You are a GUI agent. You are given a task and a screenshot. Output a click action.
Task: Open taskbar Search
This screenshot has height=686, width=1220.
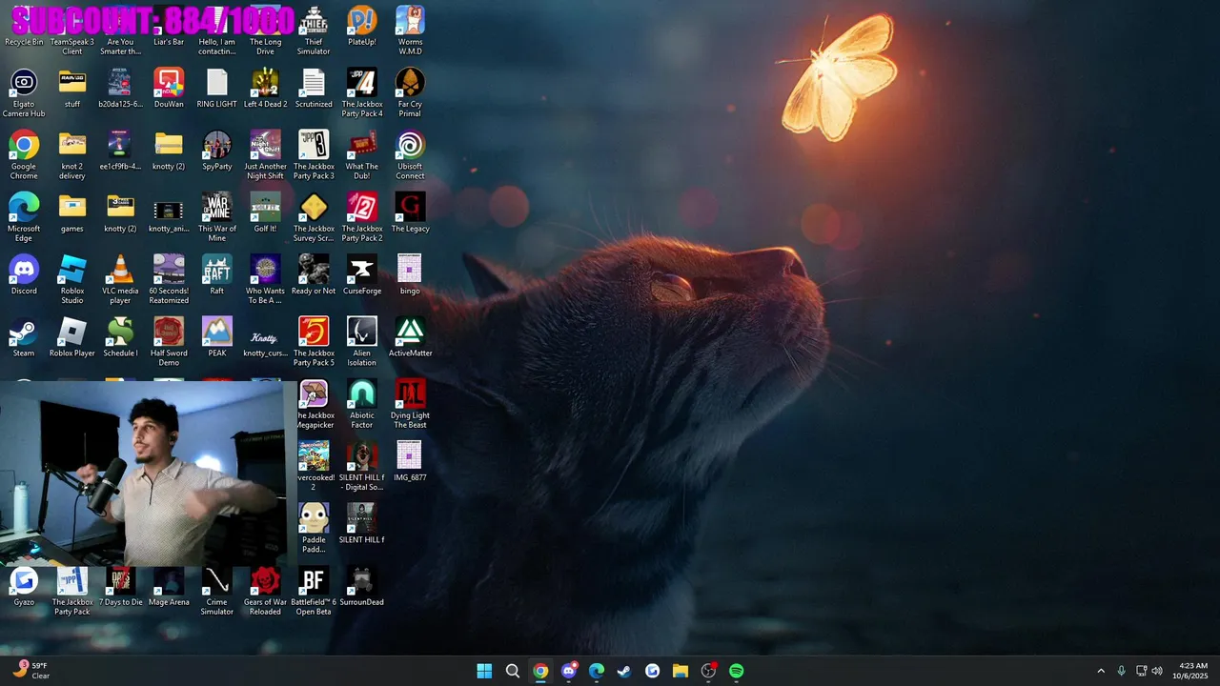(x=512, y=671)
